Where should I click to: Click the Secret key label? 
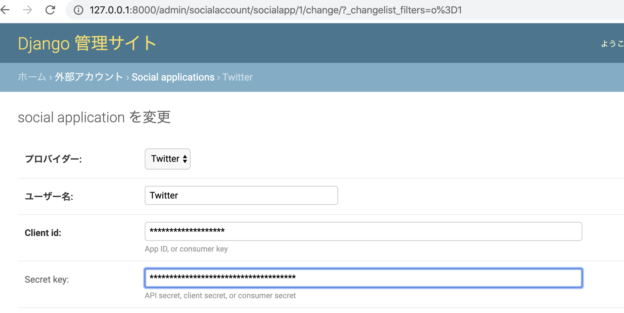click(47, 279)
